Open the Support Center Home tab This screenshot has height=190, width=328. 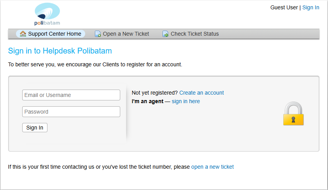[x=54, y=34]
